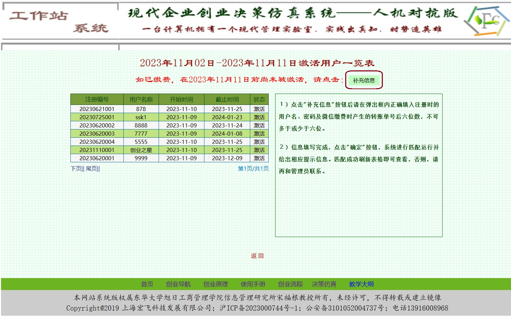This screenshot has height=316, width=511.
Task: Click the 用户名称 column header
Action: point(141,99)
